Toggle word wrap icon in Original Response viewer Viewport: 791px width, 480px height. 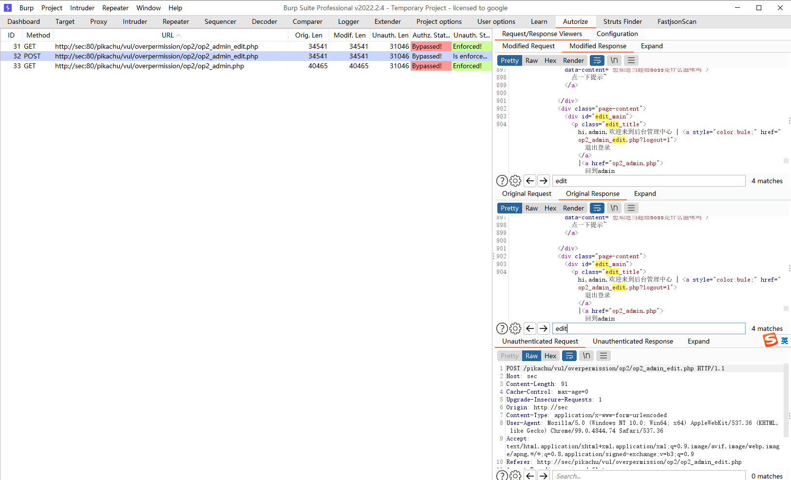[x=597, y=208]
